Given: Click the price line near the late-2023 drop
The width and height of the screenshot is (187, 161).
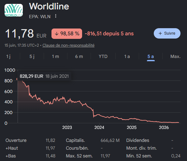Looking at the screenshot, I should point(93,113).
